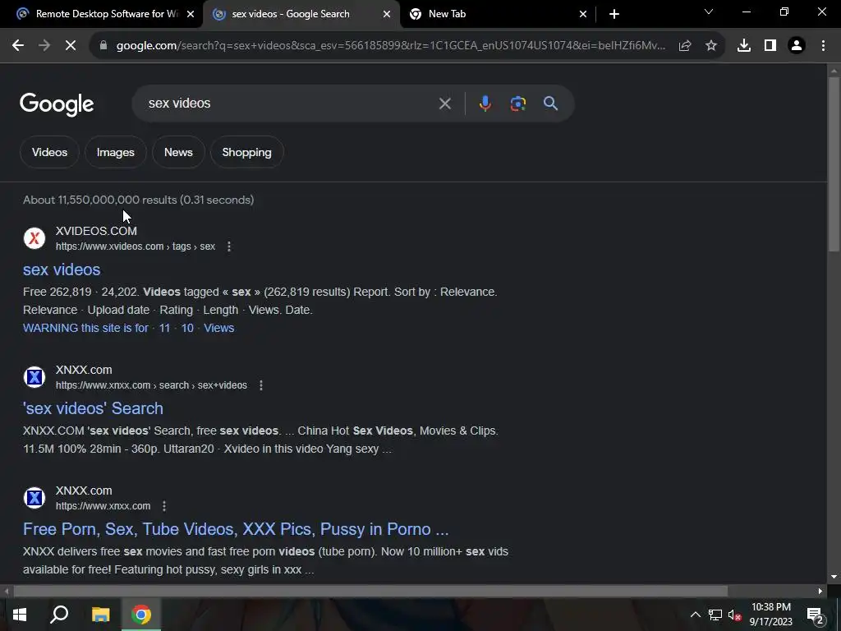Open a new tab with the plus button
The image size is (841, 631).
click(614, 14)
